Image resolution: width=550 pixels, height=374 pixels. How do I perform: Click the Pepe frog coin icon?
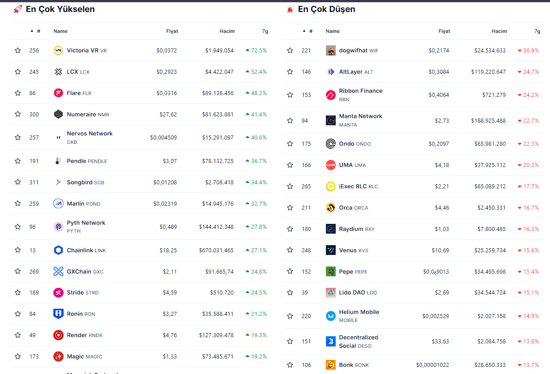(x=330, y=271)
